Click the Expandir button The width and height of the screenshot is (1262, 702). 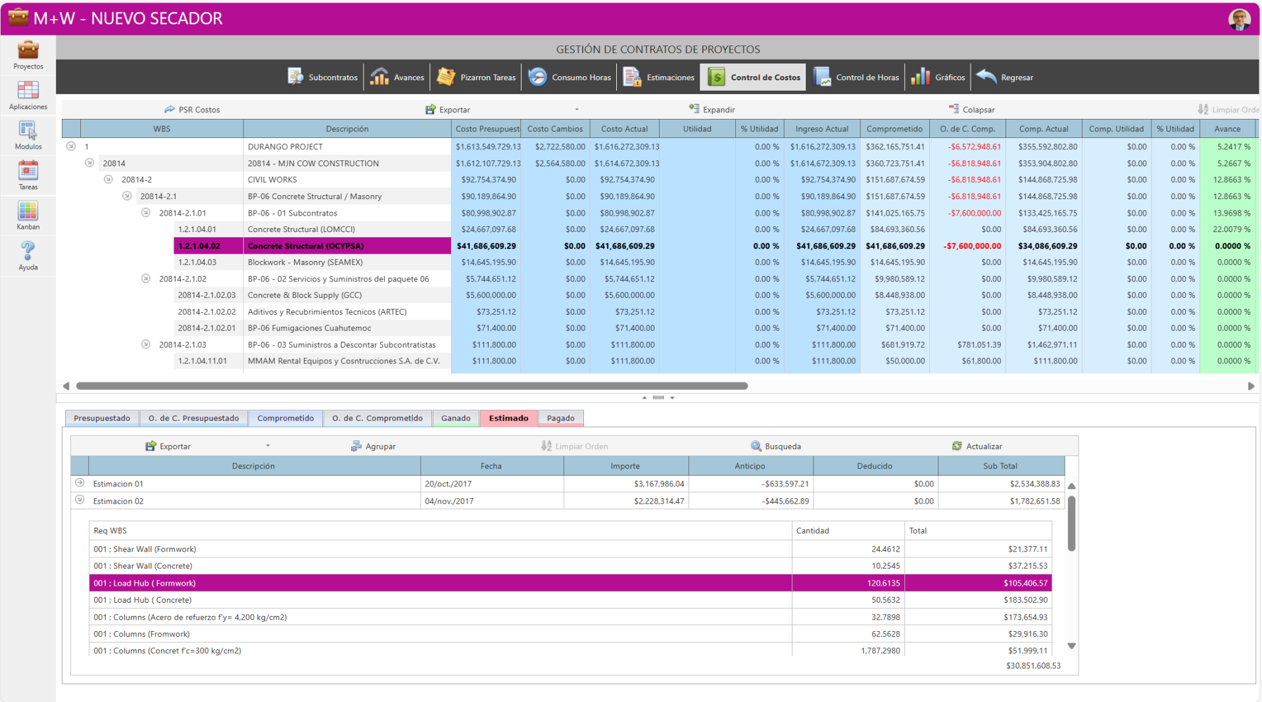pyautogui.click(x=712, y=110)
